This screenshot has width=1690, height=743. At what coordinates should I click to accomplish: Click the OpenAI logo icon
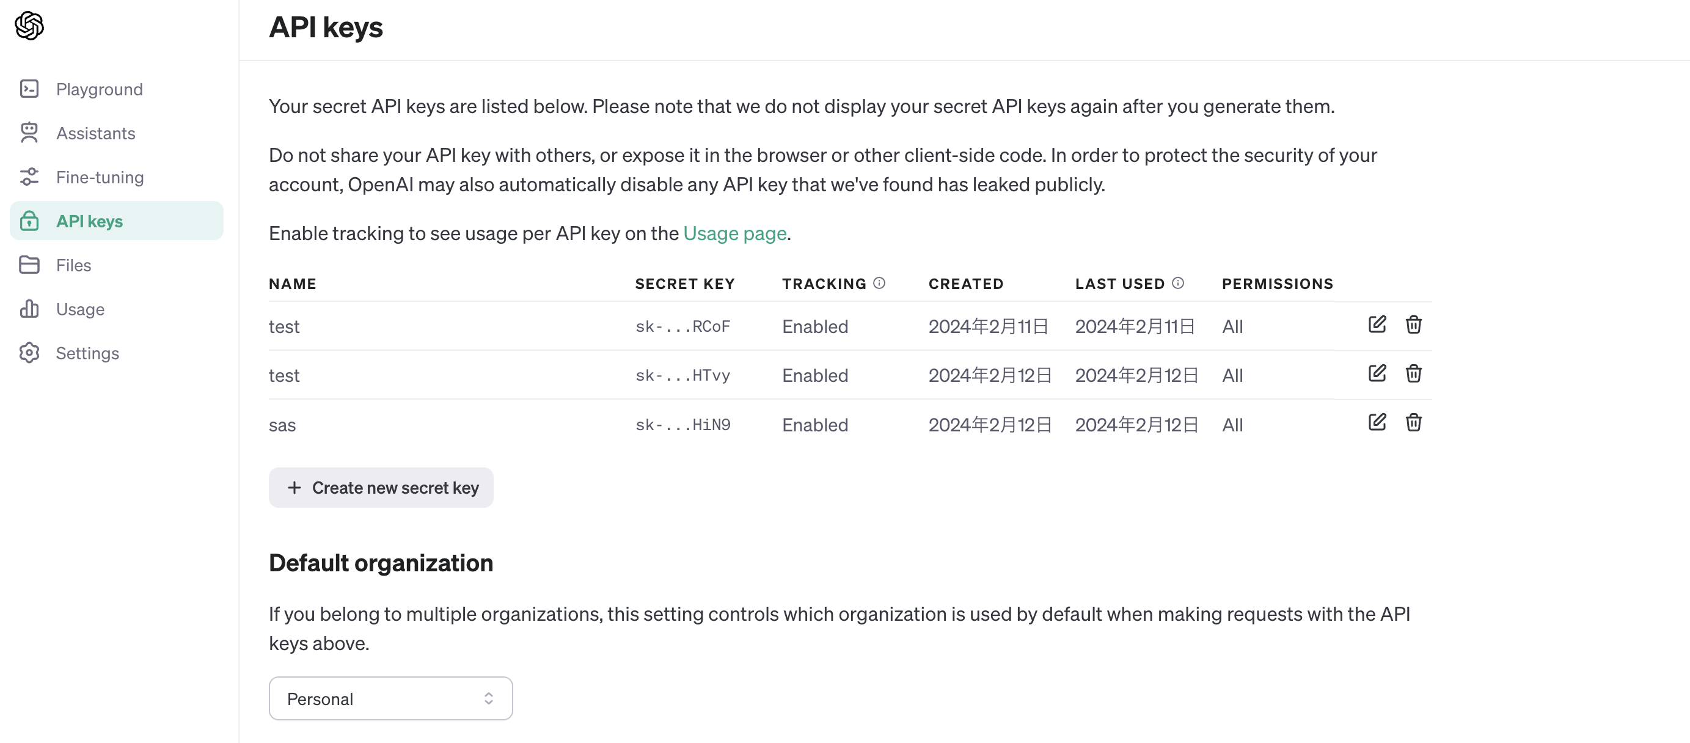[29, 26]
